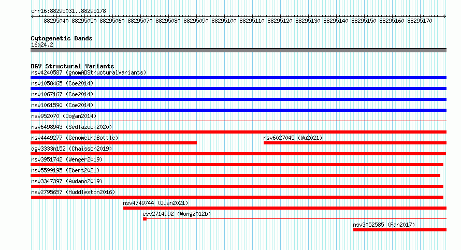Click ruler position 88295130
The height and width of the screenshot is (250, 461).
pos(308,21)
